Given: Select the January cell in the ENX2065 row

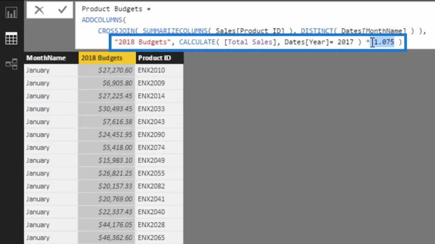Looking at the screenshot, I should (51, 237).
